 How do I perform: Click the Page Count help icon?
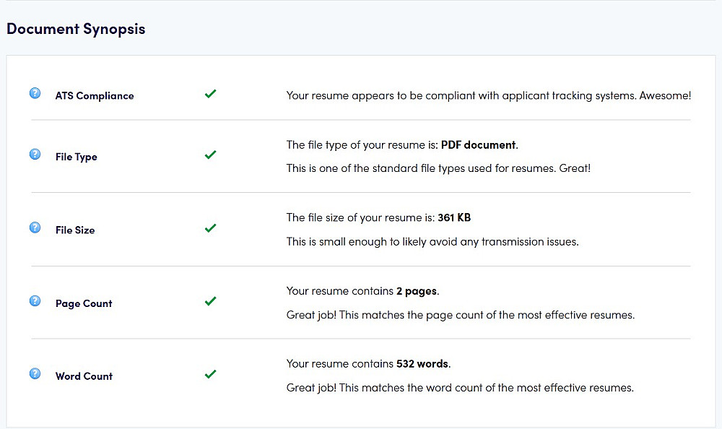35,301
